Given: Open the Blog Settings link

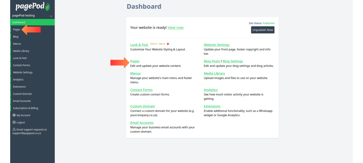Looking at the screenshot, I should 233,61.
